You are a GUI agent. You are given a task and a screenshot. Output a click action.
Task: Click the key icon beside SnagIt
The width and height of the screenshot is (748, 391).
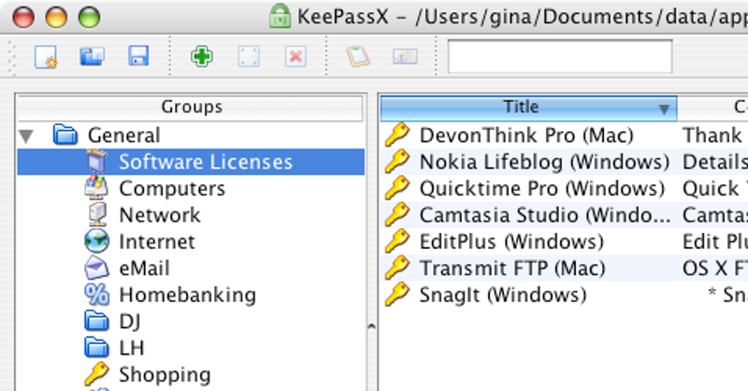[397, 294]
